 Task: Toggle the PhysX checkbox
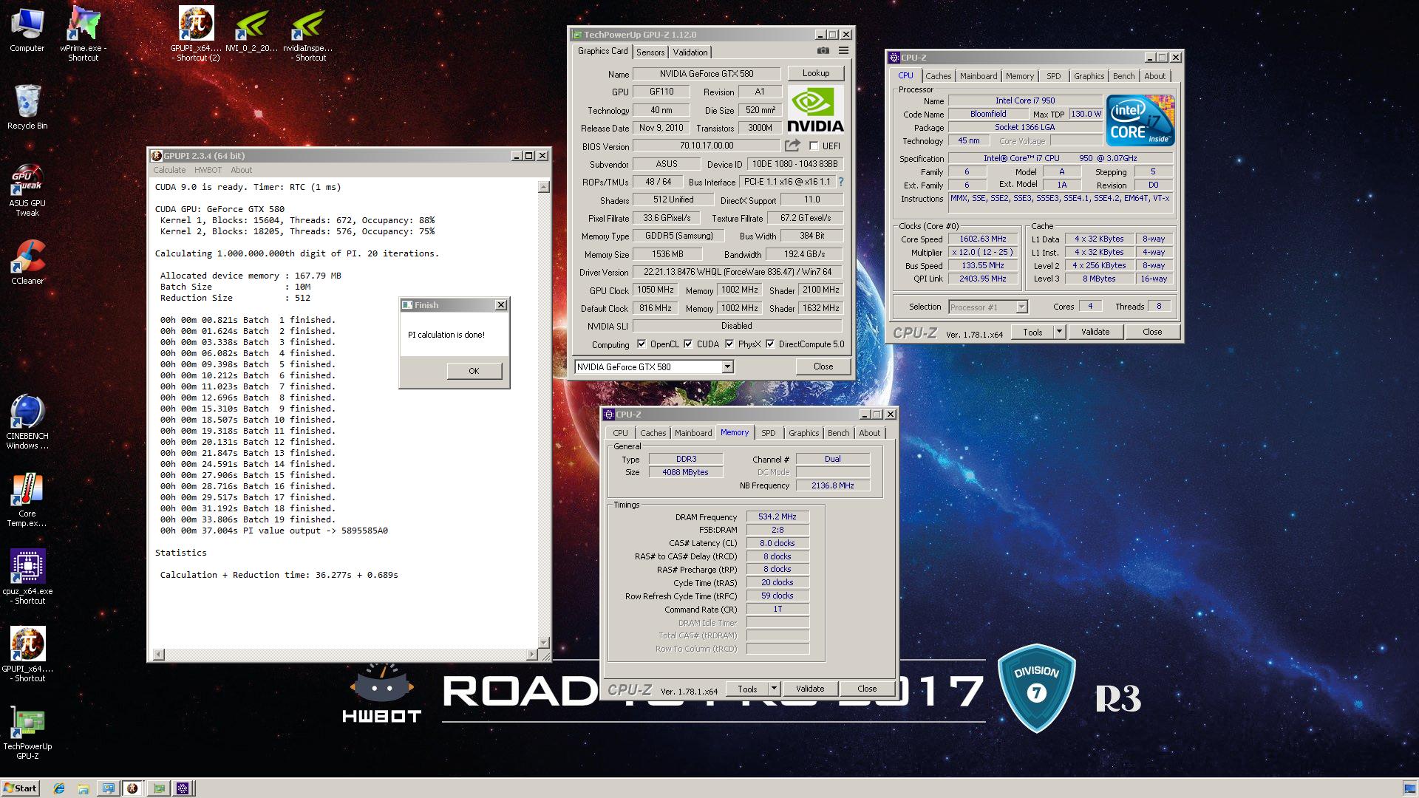point(729,344)
